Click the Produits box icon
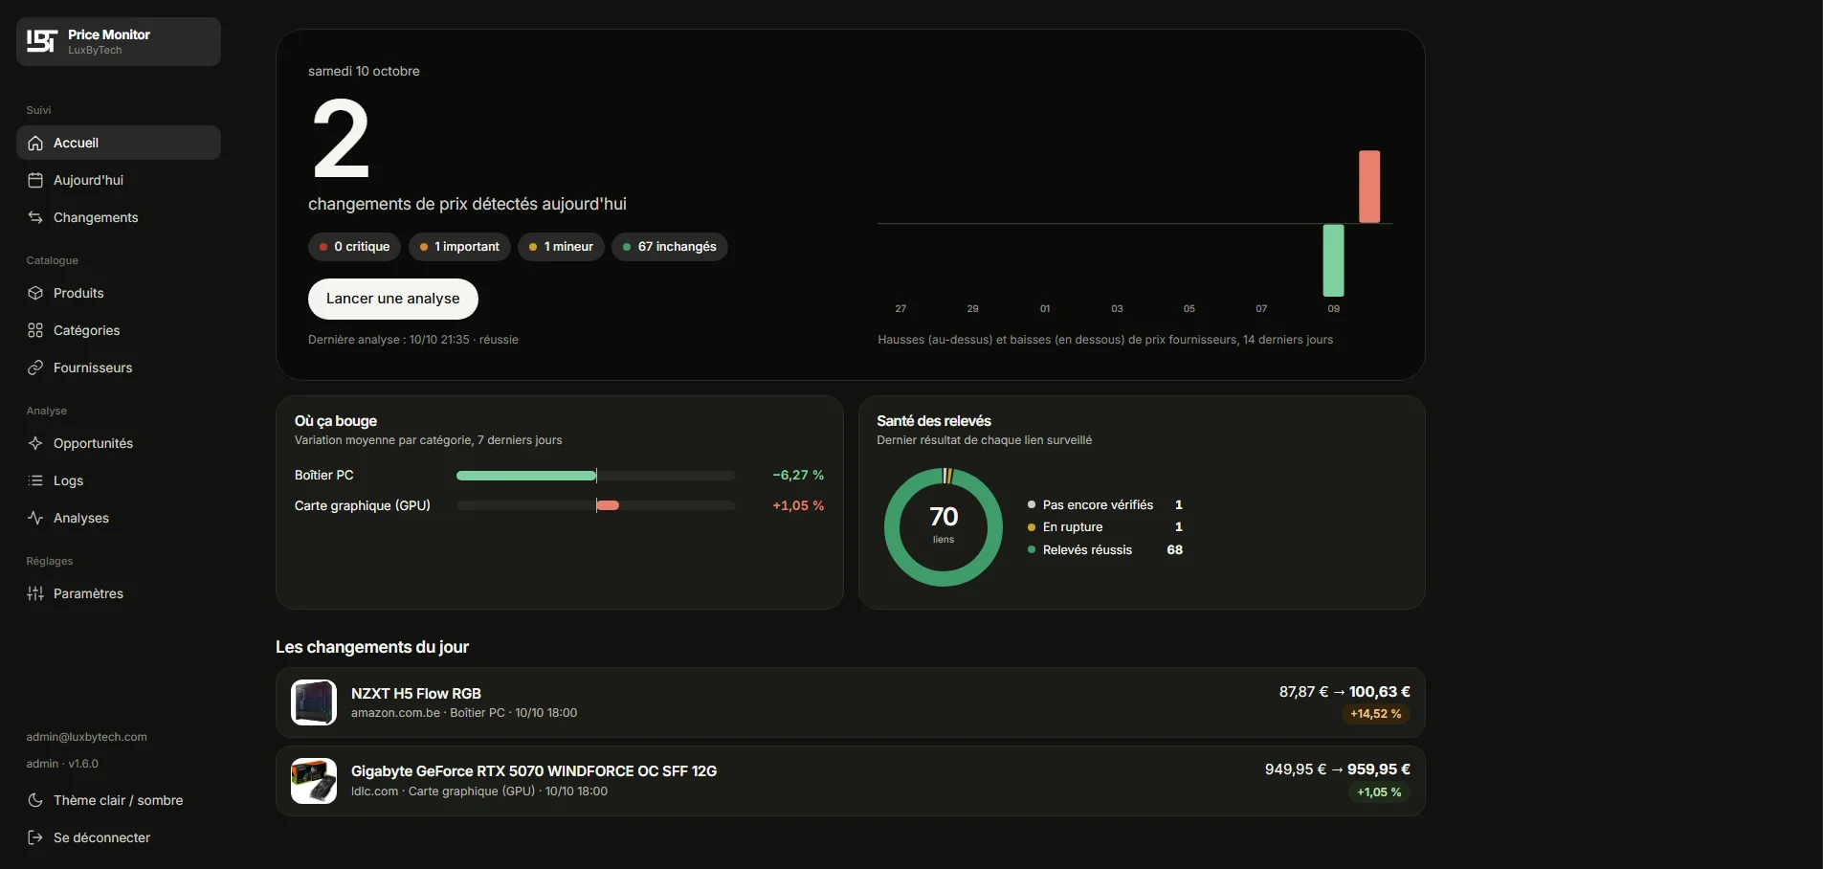This screenshot has height=869, width=1823. [x=35, y=293]
